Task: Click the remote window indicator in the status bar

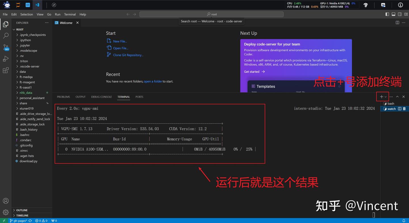Action: 4,220
